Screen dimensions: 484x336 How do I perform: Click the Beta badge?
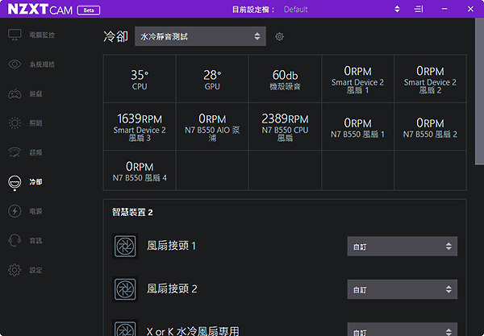pos(89,10)
